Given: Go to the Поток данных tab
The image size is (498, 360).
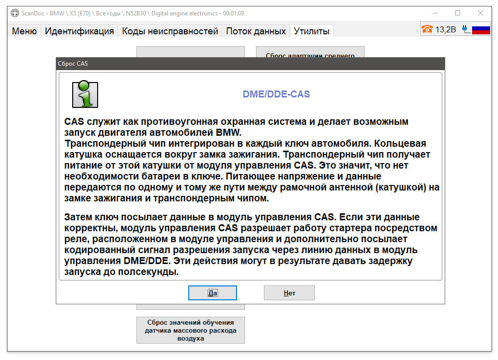Looking at the screenshot, I should [x=256, y=31].
